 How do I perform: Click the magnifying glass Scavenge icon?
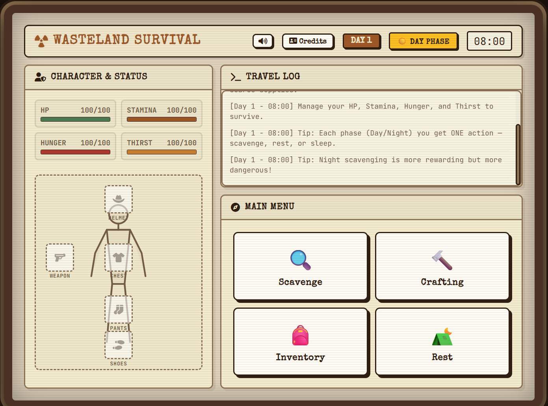coord(301,260)
